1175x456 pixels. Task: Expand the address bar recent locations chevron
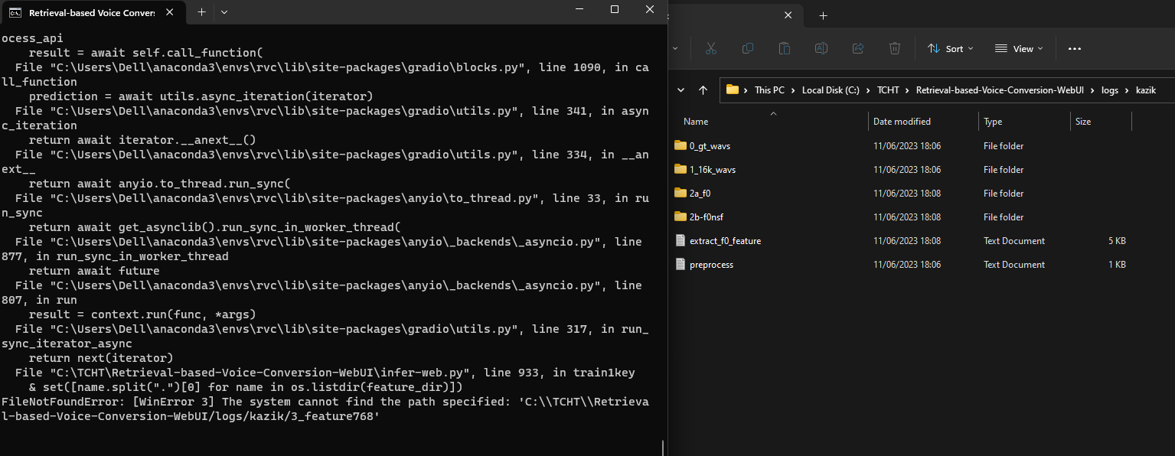tap(681, 90)
